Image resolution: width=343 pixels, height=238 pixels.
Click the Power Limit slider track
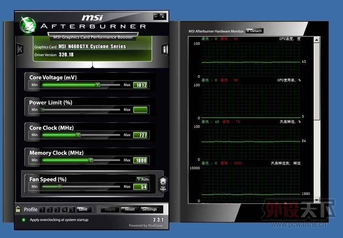[81, 109]
